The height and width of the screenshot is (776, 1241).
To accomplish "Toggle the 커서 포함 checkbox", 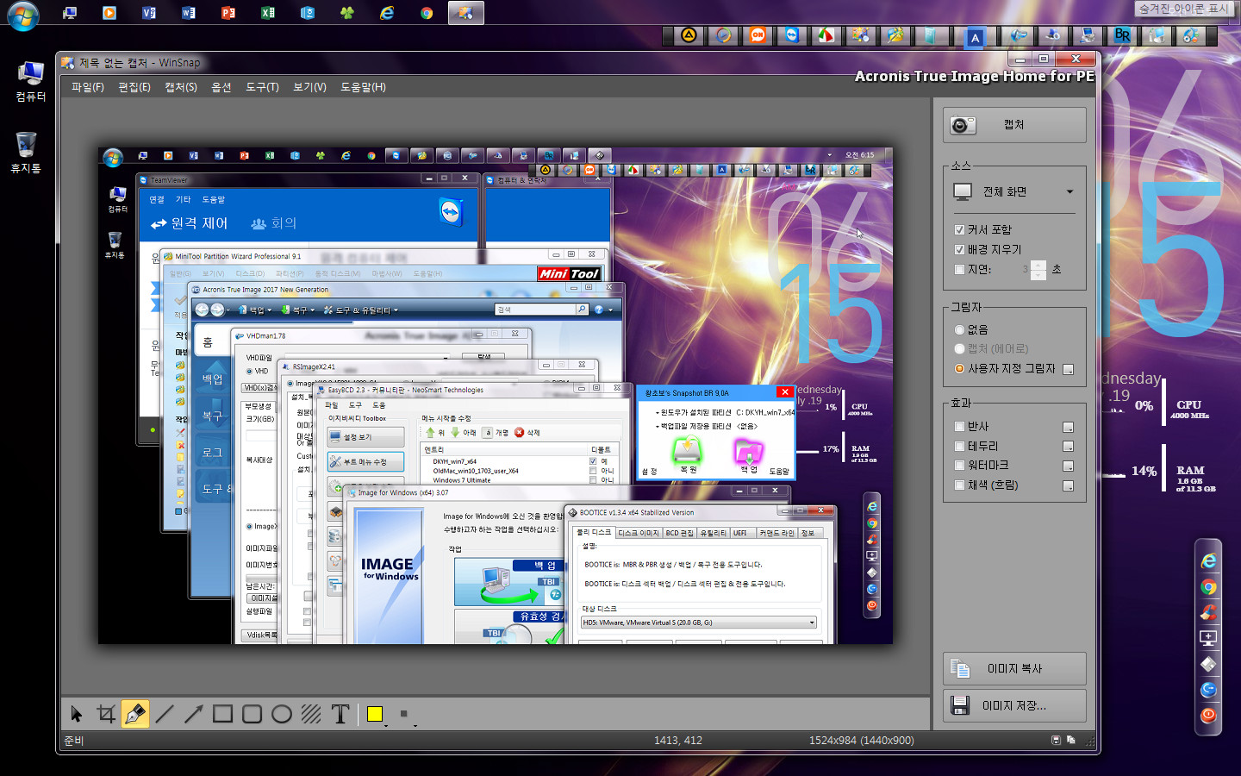I will (959, 229).
